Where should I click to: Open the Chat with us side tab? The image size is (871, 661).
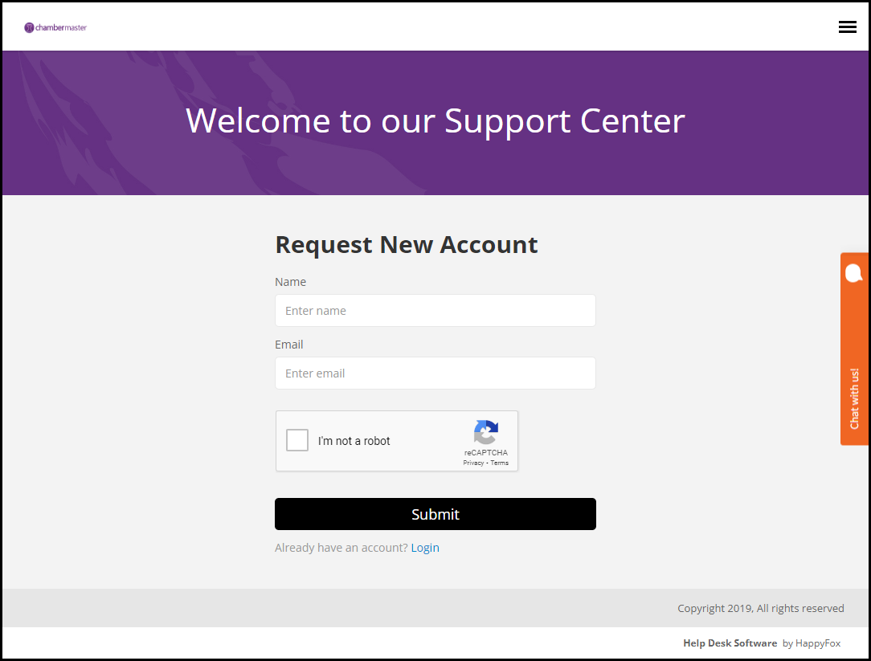[x=854, y=398]
